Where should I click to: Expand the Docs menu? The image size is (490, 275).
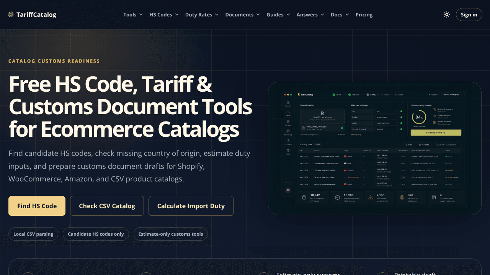(x=340, y=15)
